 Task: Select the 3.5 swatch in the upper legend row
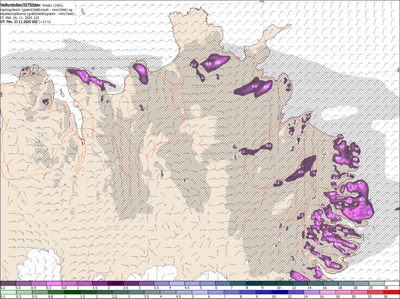click(161, 283)
